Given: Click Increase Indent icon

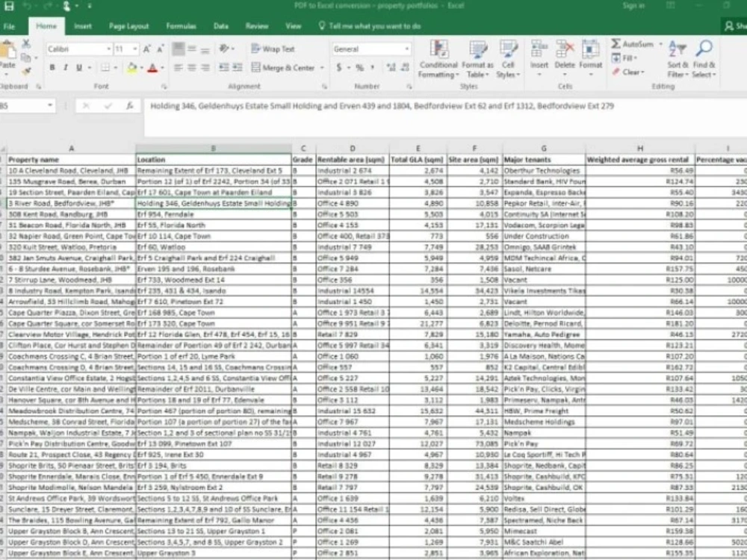Looking at the screenshot, I should tap(238, 68).
